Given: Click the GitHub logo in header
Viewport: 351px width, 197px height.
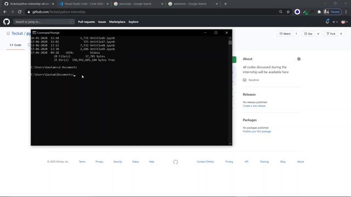Looking at the screenshot, I should coord(7,22).
